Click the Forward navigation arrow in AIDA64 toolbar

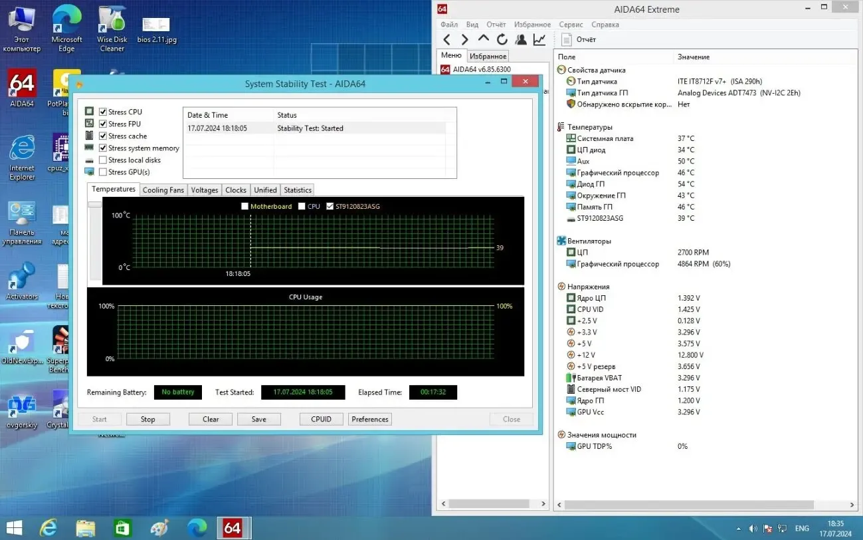[464, 39]
